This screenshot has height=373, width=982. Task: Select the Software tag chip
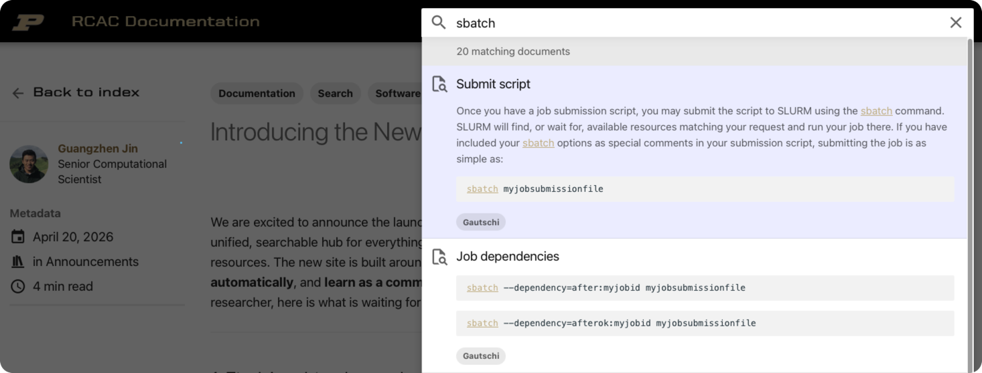[x=395, y=94]
